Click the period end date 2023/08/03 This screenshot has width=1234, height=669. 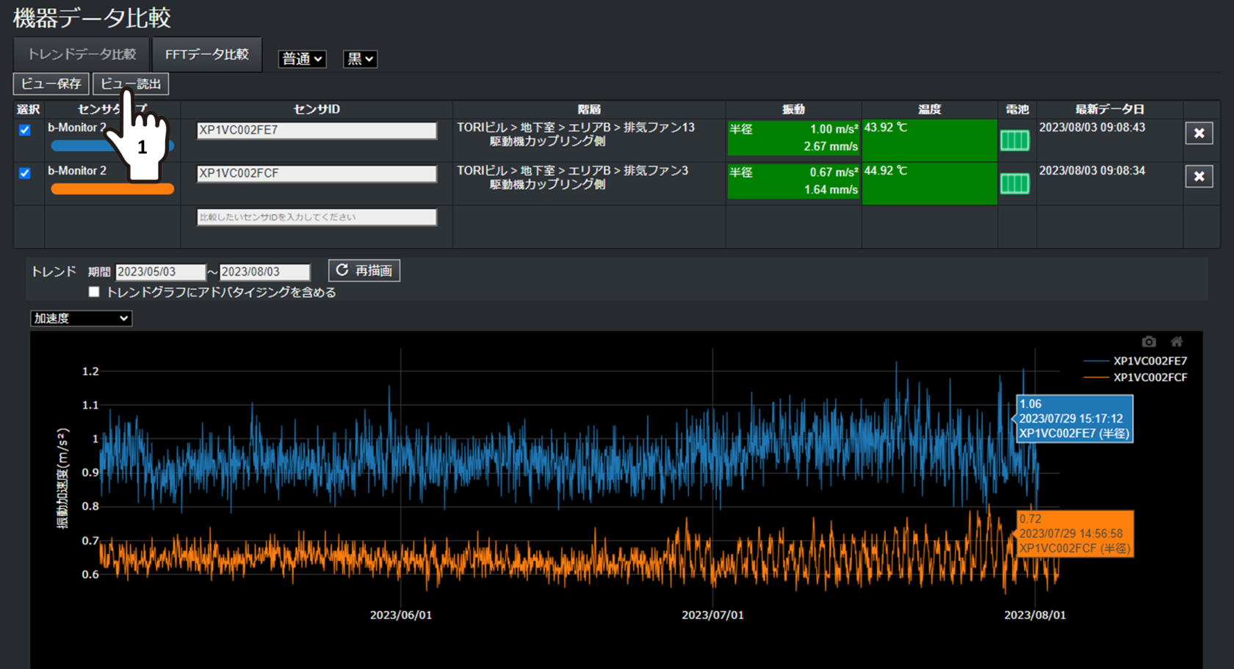coord(265,272)
